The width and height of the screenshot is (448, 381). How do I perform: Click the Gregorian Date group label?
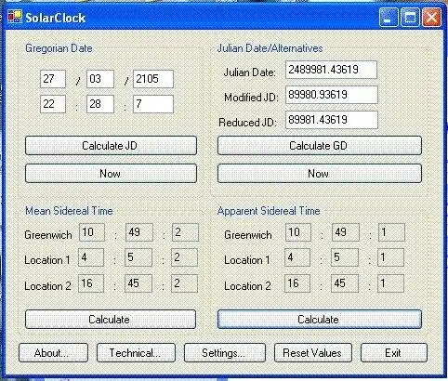click(59, 48)
